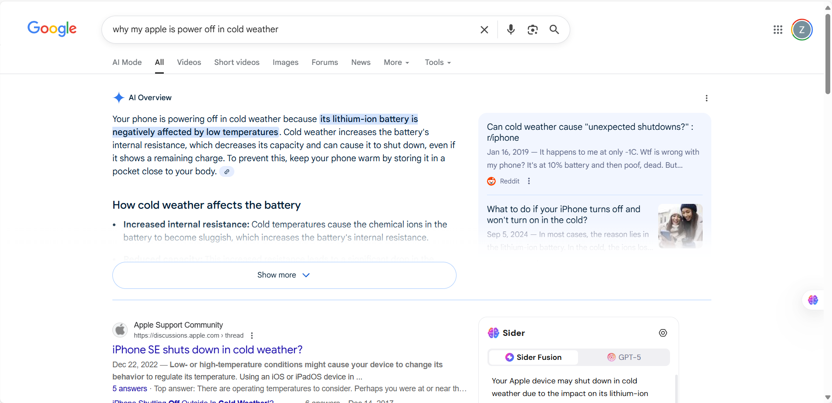Image resolution: width=832 pixels, height=403 pixels.
Task: Open the More search categories dropdown
Action: coord(396,62)
